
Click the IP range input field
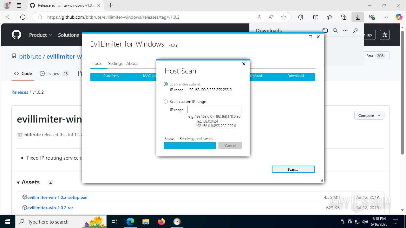pyautogui.click(x=214, y=110)
